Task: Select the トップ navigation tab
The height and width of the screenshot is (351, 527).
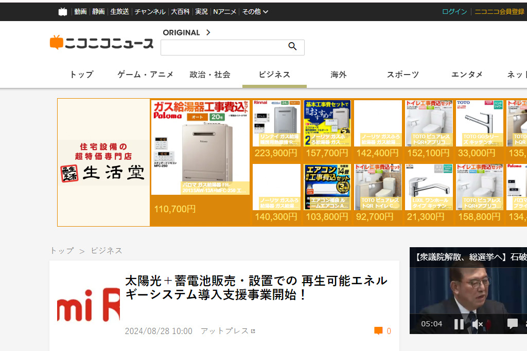Action: pyautogui.click(x=82, y=75)
